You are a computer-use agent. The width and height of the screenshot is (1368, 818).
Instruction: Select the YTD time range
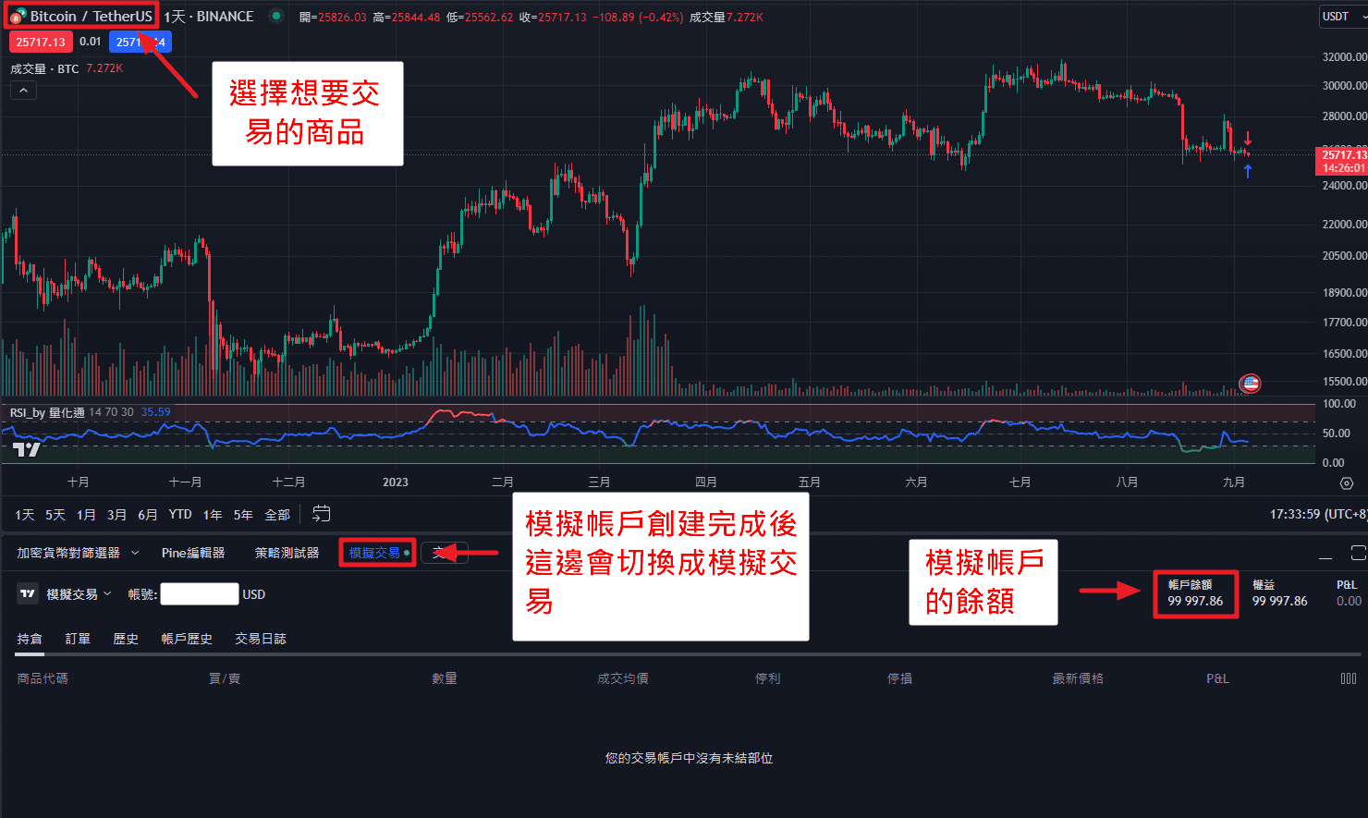[x=180, y=515]
